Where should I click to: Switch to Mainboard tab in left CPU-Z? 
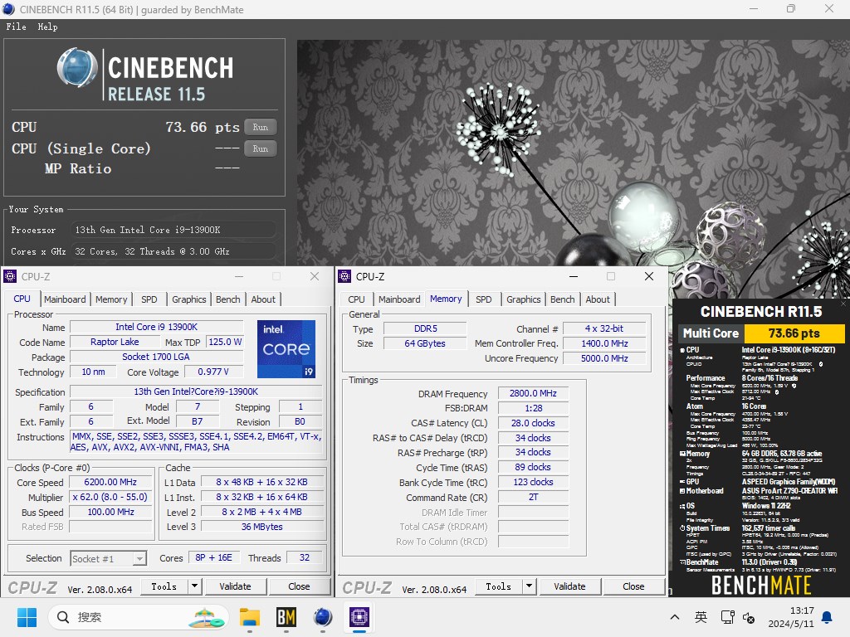coord(65,299)
